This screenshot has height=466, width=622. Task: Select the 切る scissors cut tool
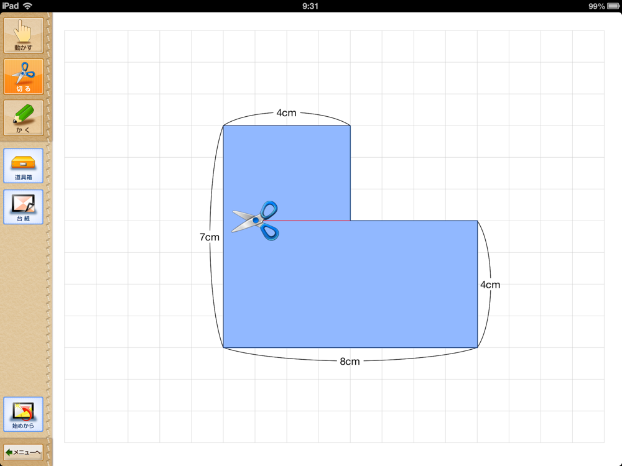click(24, 76)
